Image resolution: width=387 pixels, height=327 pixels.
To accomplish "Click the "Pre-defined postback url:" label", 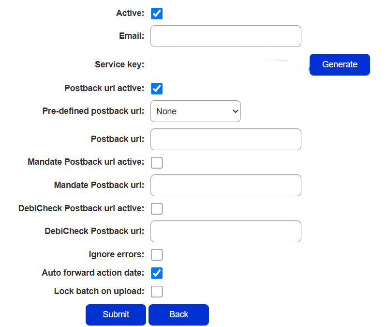I will tap(93, 111).
